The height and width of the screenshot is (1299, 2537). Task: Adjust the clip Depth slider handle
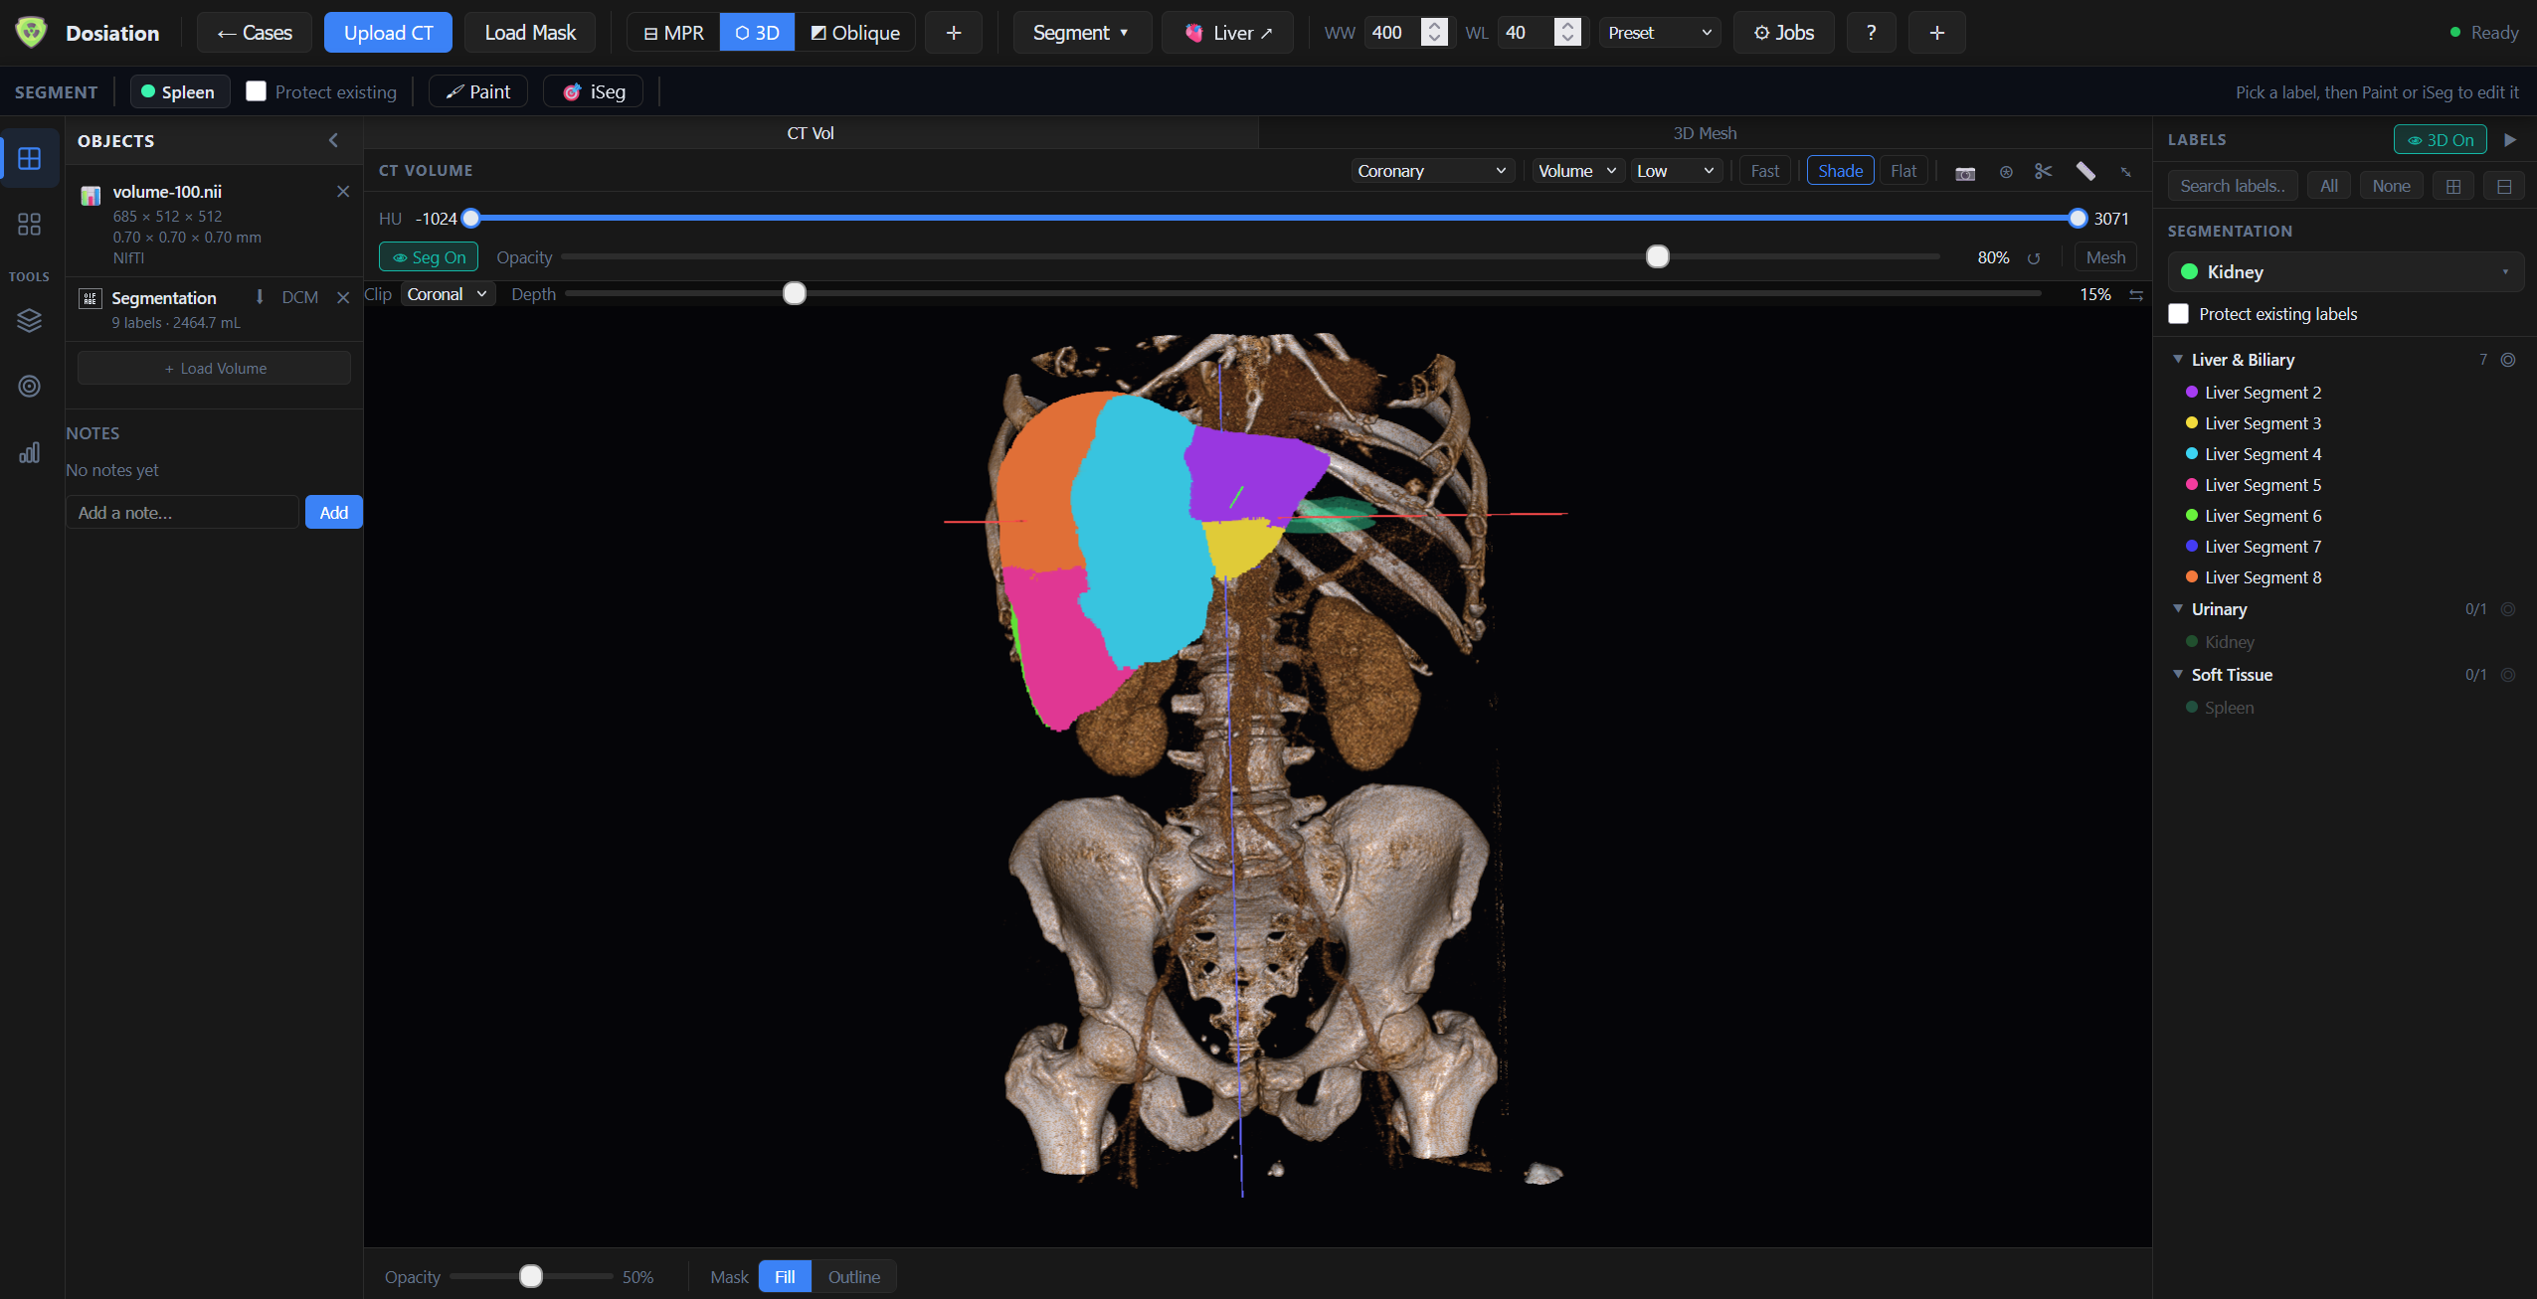tap(795, 294)
